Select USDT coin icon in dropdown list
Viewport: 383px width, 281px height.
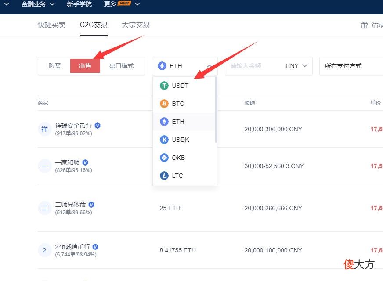[x=164, y=86]
